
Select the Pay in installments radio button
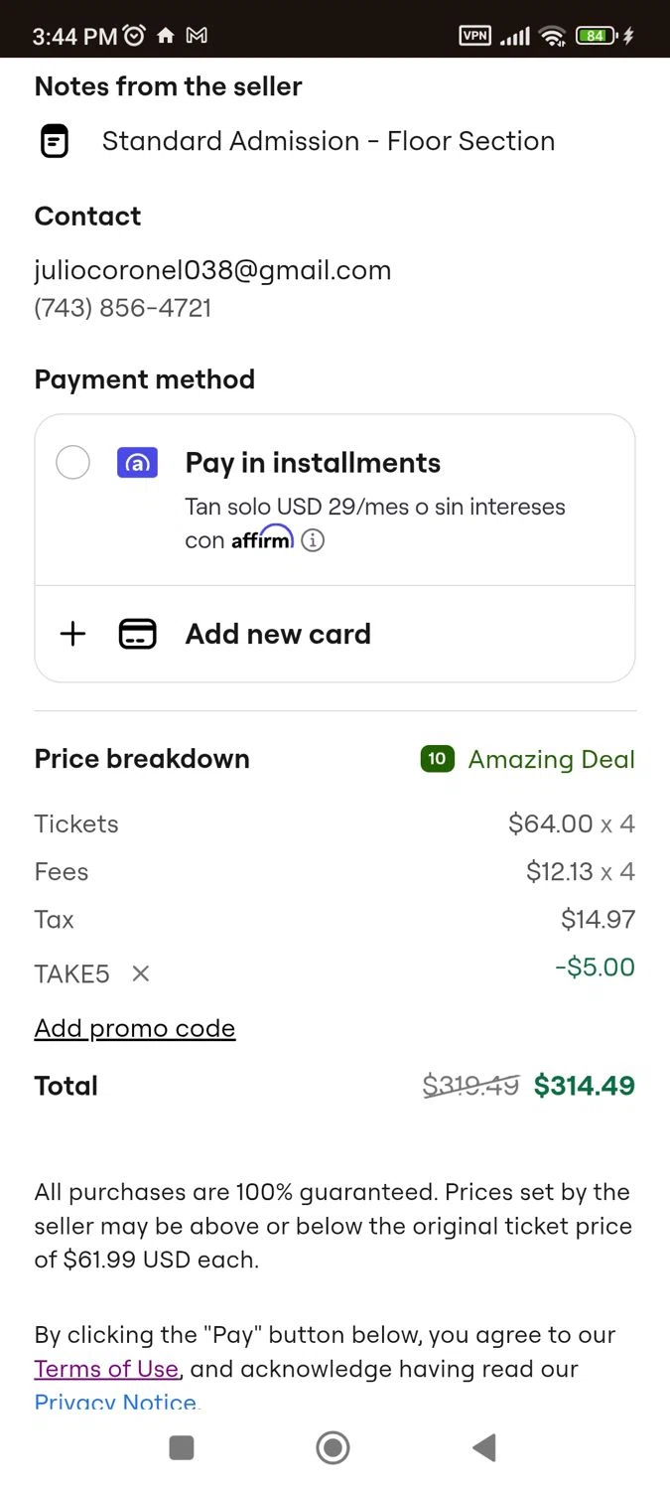72,462
